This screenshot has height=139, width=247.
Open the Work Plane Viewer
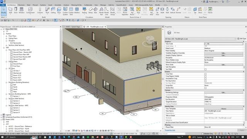tap(210, 10)
